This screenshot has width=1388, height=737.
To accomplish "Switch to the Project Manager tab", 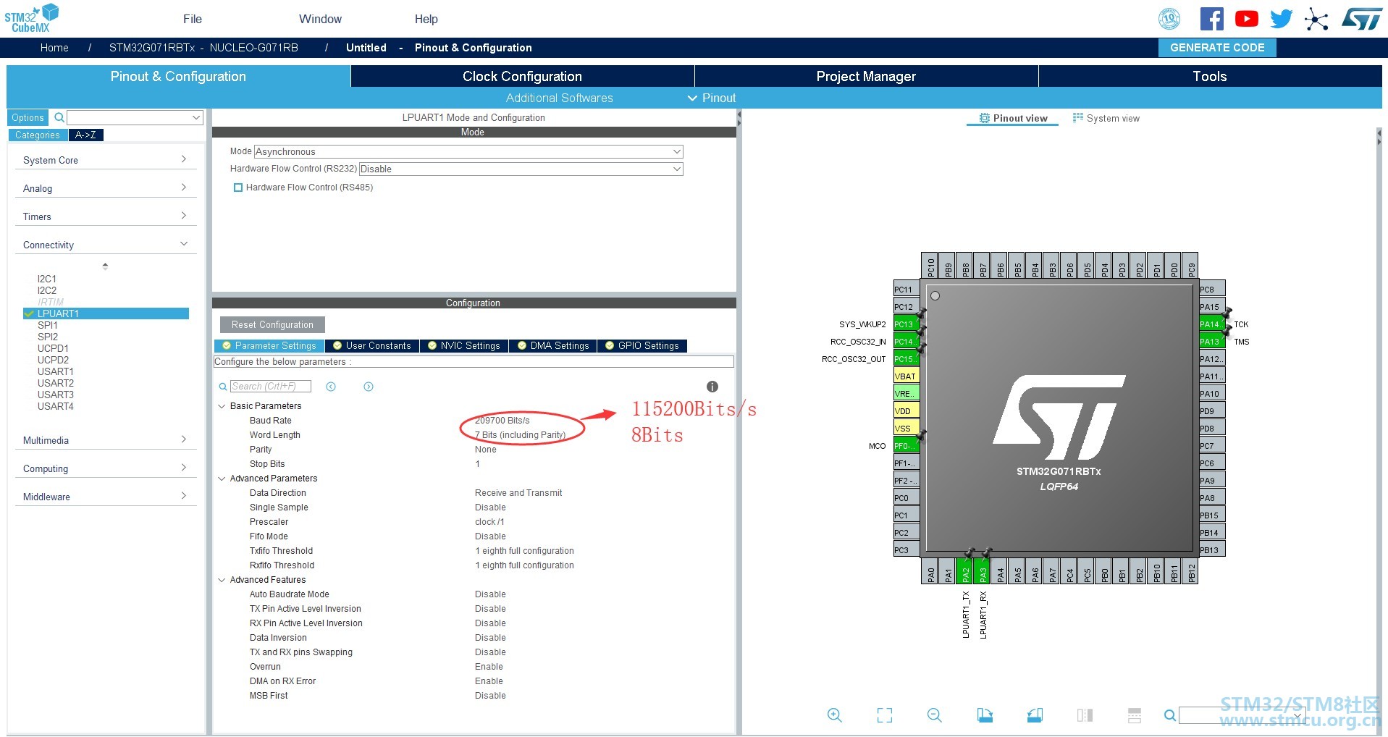I will point(866,76).
